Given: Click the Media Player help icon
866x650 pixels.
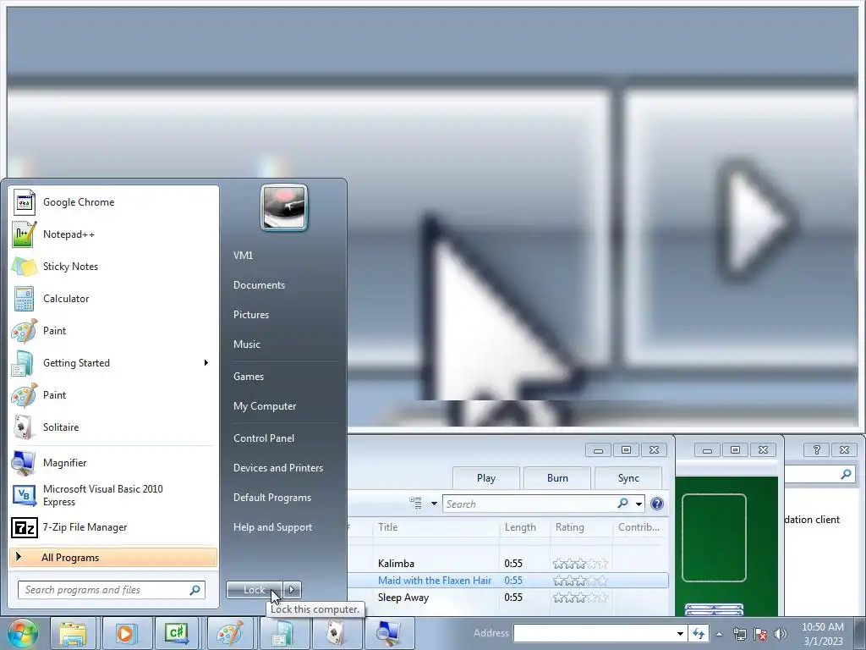Looking at the screenshot, I should [656, 504].
